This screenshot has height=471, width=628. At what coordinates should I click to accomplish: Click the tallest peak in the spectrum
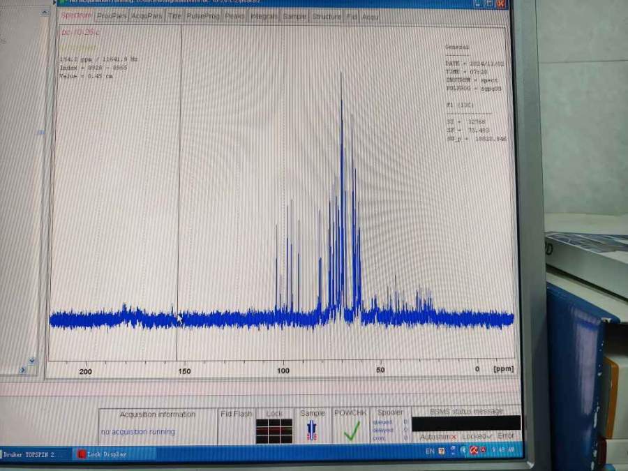point(341,75)
